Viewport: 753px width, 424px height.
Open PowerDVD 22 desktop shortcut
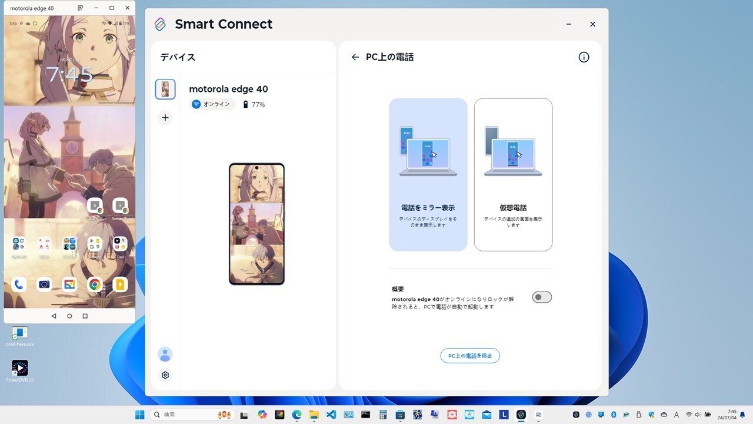(20, 372)
